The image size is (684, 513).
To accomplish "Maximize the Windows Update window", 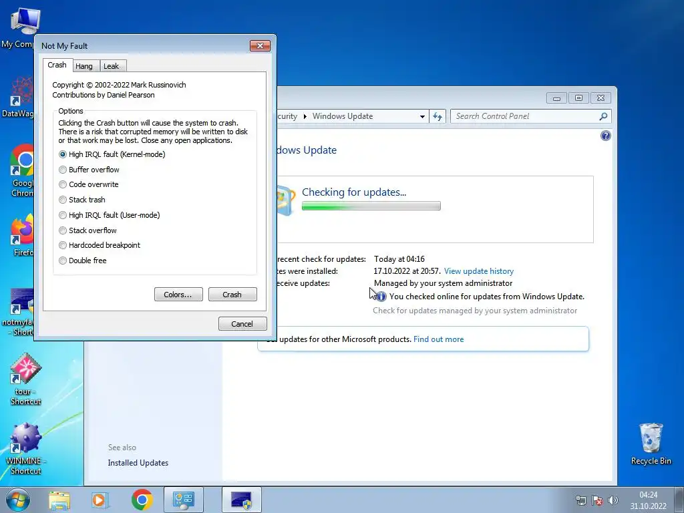I will (x=578, y=98).
